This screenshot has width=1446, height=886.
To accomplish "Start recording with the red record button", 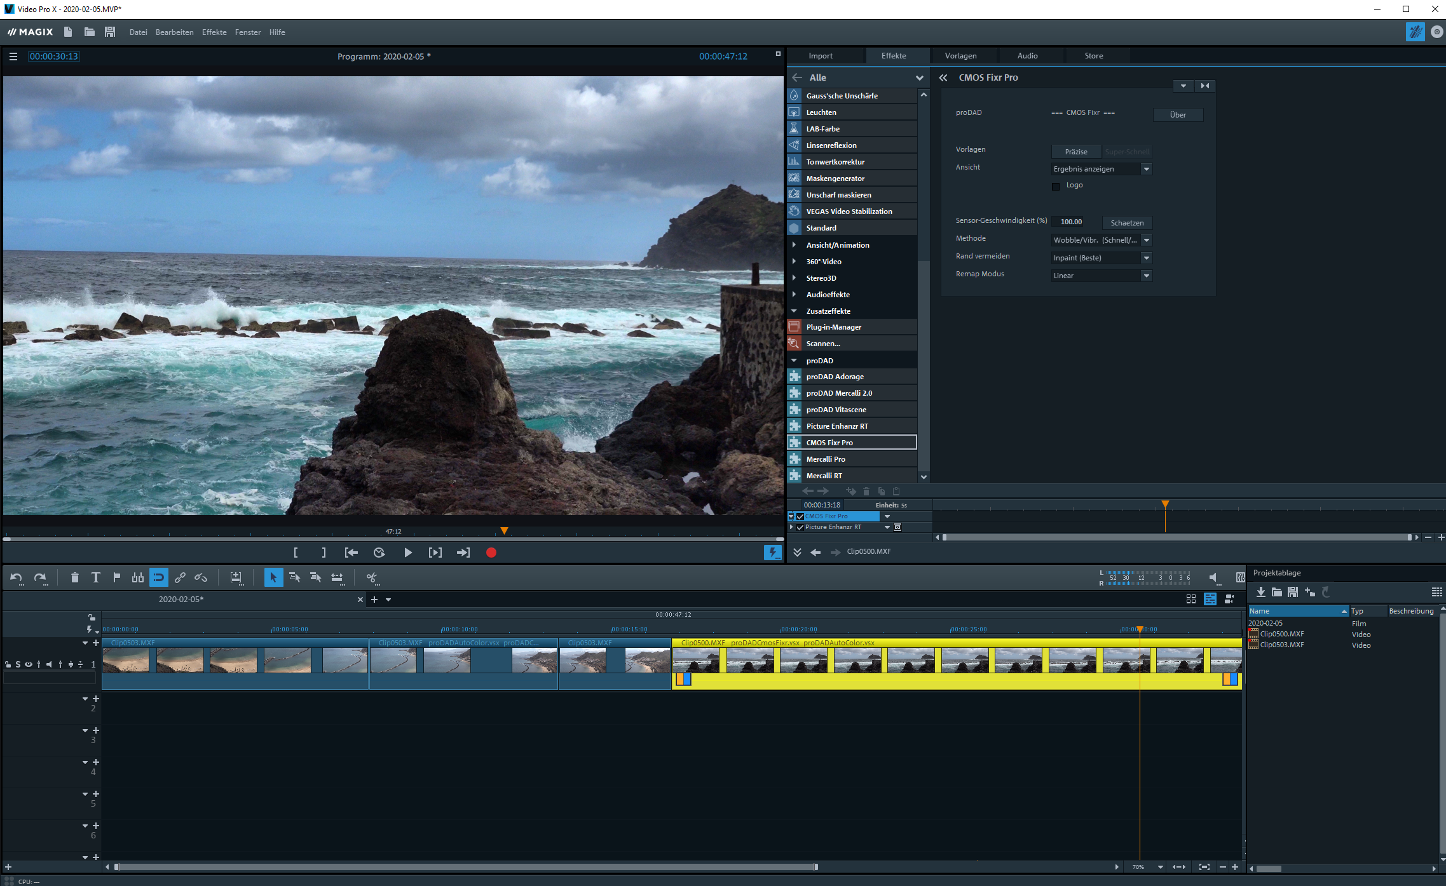I will [x=491, y=553].
